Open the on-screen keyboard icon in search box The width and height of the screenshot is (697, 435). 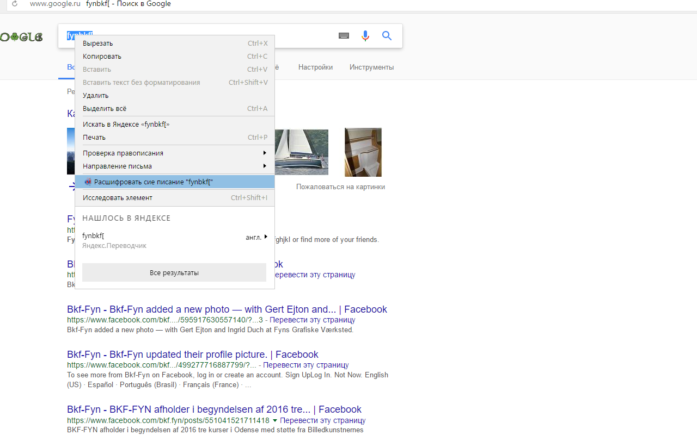[344, 35]
